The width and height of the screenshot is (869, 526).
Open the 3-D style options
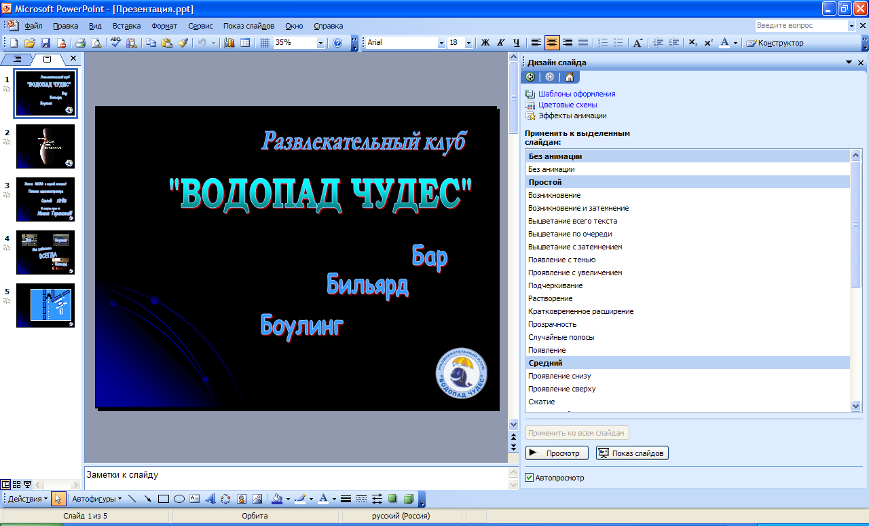pyautogui.click(x=408, y=499)
